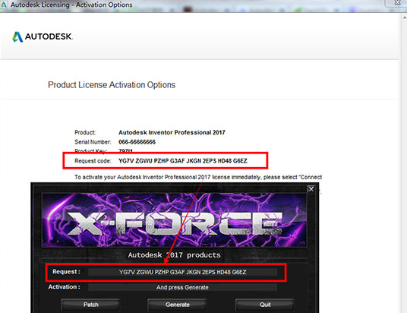Click the Autodesk icon in the title bar
The image size is (407, 313).
[4, 5]
